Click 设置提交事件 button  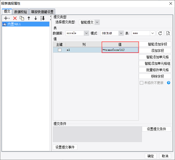click(x=65, y=147)
